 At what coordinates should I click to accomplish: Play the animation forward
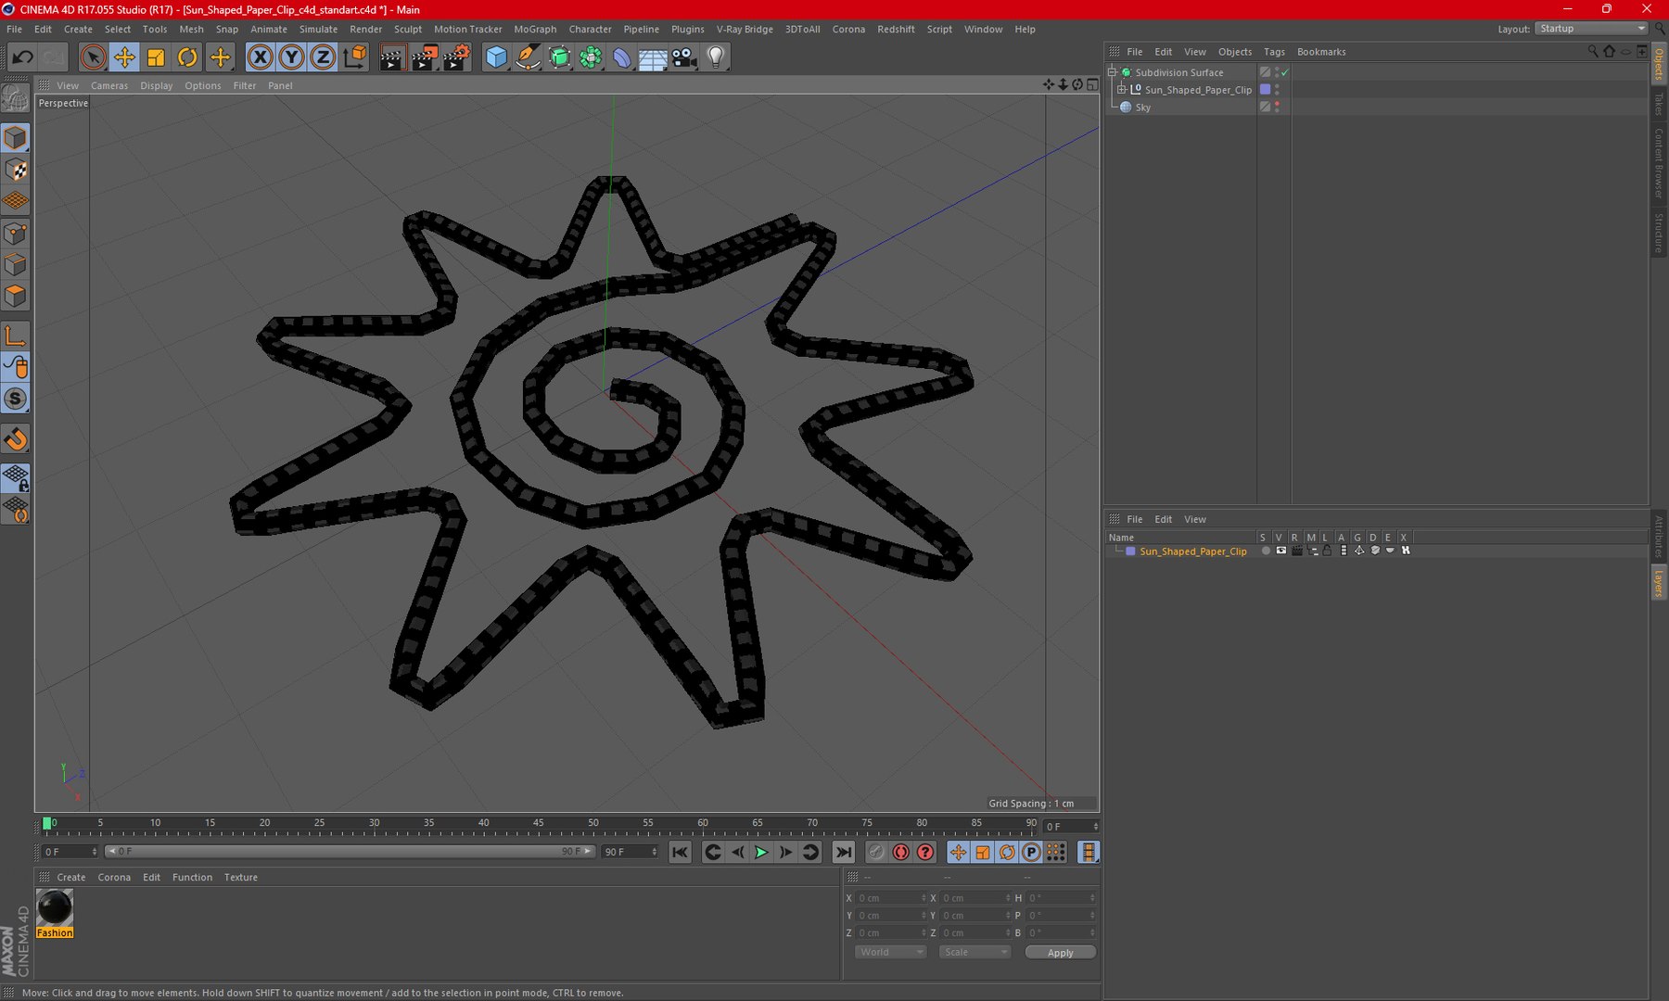[x=761, y=852]
